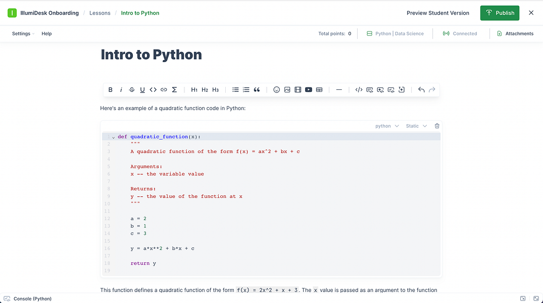Undo the last edit
This screenshot has height=303, width=543.
click(422, 89)
